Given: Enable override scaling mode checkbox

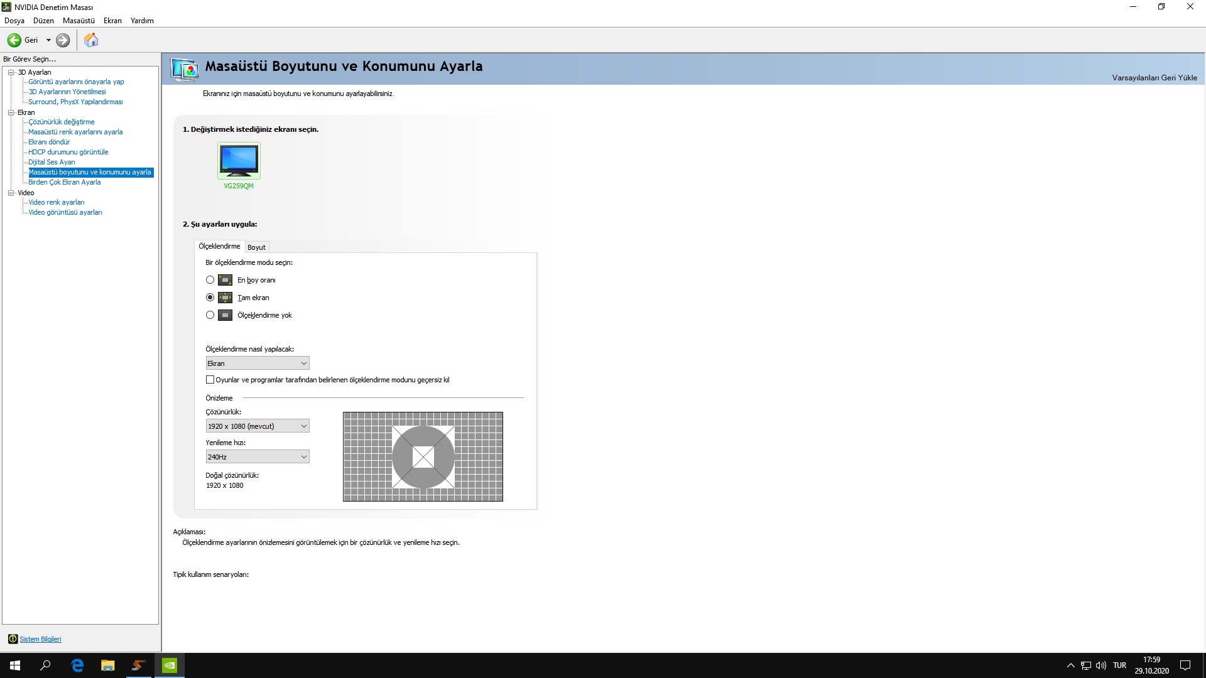Looking at the screenshot, I should tap(210, 380).
